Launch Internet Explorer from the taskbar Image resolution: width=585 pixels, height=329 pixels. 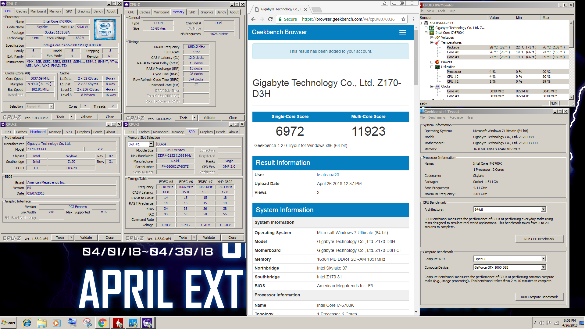point(27,323)
